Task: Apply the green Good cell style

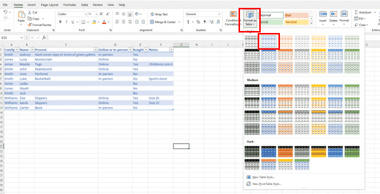Action: (x=272, y=22)
